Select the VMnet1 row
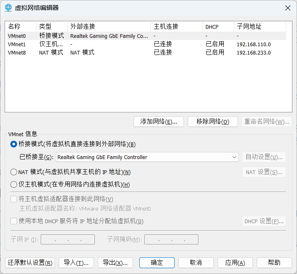Viewport: 297px width, 274px height. point(146,44)
